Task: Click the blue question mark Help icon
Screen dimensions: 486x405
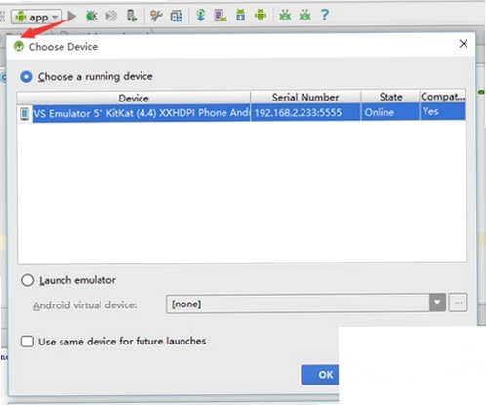Action: (x=324, y=15)
